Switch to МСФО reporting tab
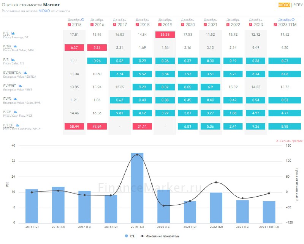Screen dimensions: 304x244 coord(284,5)
